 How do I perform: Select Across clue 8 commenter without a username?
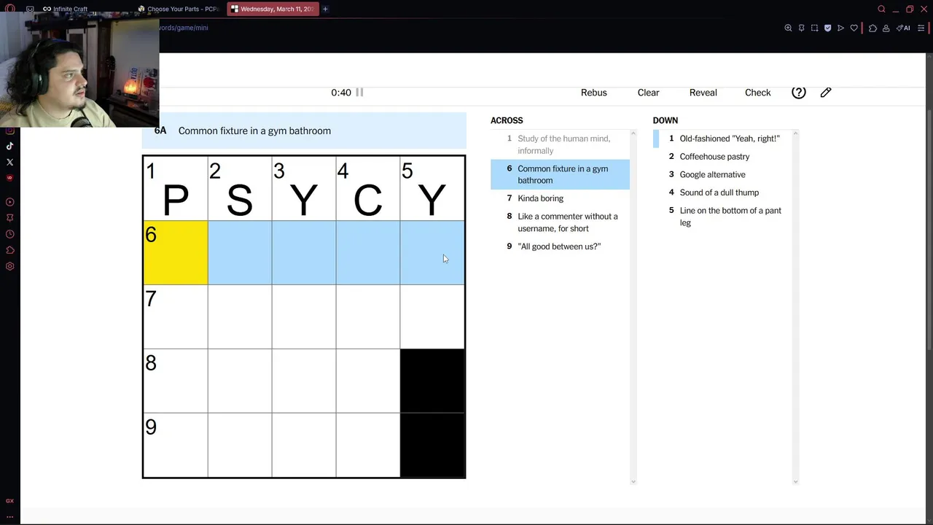[560, 222]
